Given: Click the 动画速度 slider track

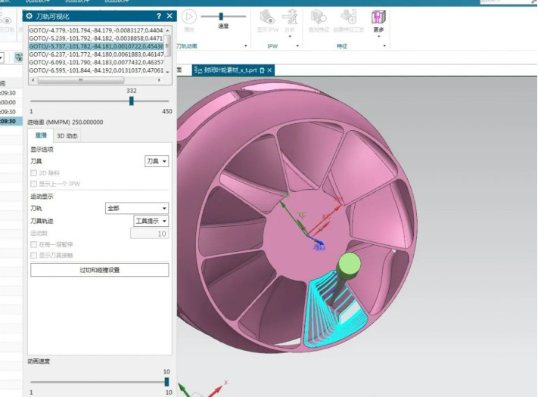Looking at the screenshot, I should coord(98,382).
